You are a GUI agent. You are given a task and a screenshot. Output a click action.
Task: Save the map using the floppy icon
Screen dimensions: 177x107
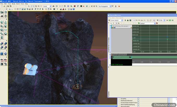pyautogui.click(x=8, y=6)
